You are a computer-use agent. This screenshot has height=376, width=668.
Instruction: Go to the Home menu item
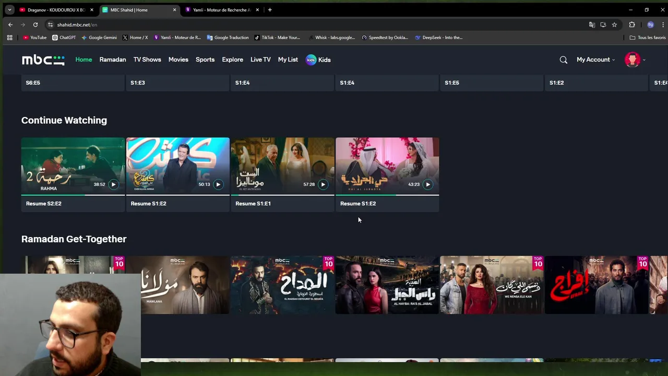coord(83,60)
